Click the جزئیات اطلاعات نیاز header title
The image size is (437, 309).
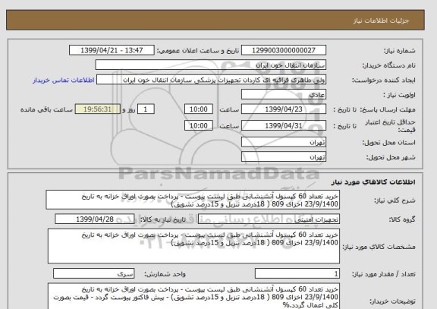click(381, 21)
